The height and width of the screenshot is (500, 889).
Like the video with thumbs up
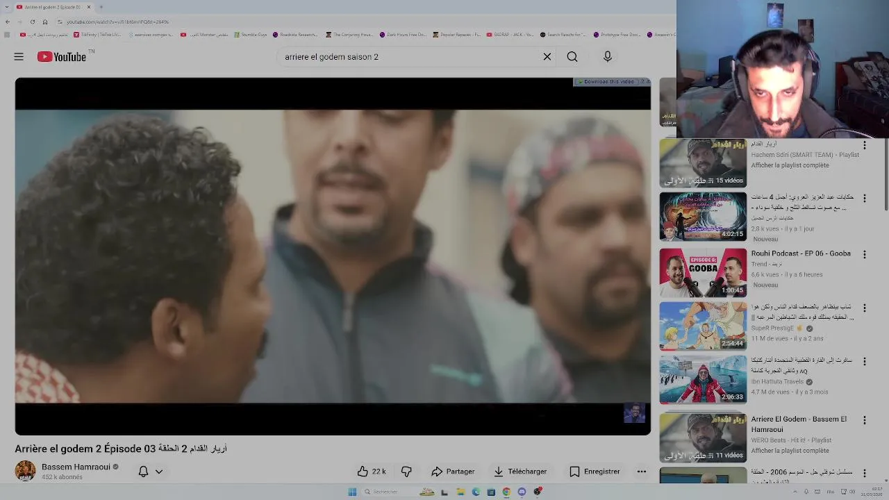[372, 472]
